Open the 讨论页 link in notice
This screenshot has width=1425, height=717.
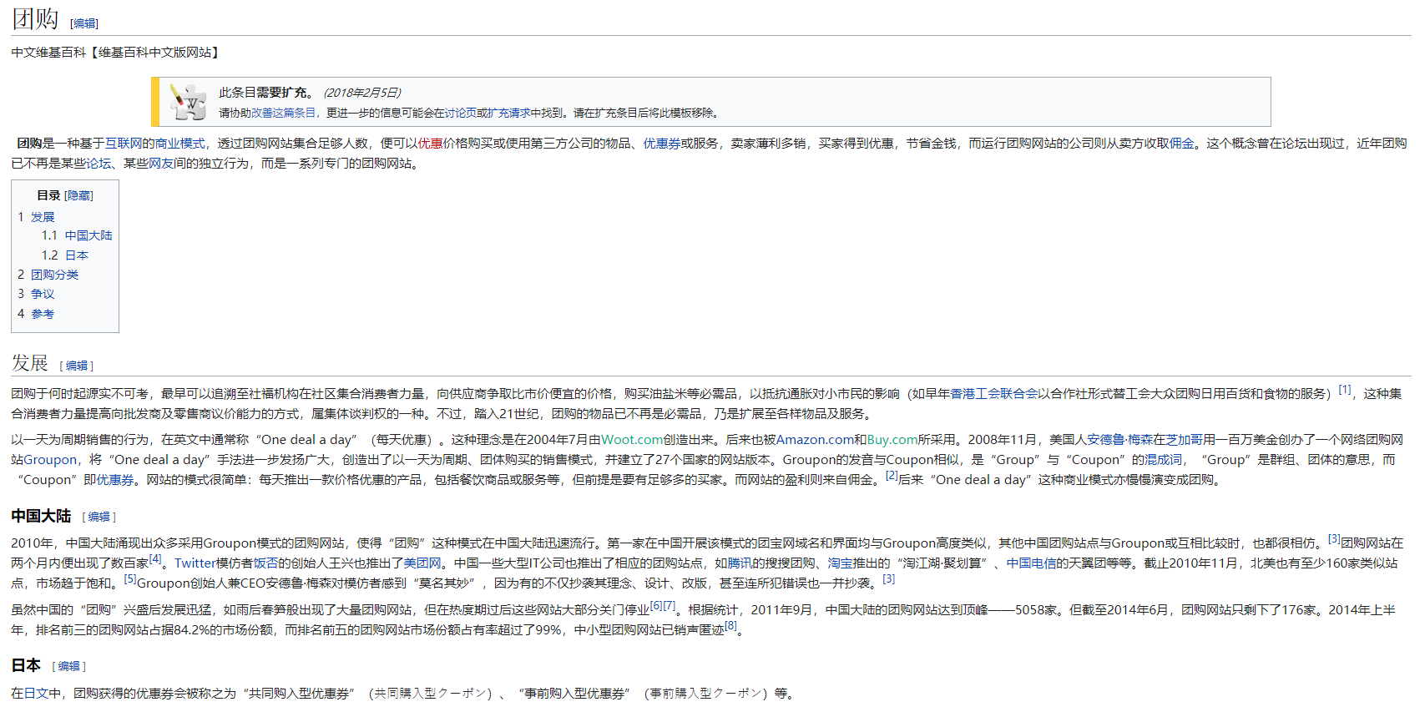pyautogui.click(x=461, y=113)
